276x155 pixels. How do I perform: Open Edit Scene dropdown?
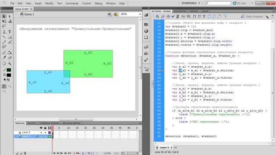pyautogui.click(x=110, y=14)
